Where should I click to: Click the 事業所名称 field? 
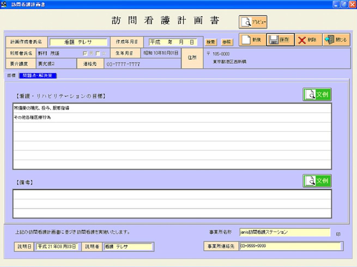(x=284, y=232)
